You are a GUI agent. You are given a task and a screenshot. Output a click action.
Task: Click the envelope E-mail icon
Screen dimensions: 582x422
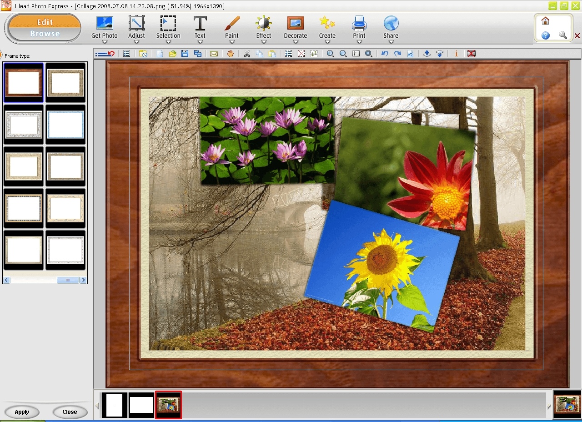214,54
